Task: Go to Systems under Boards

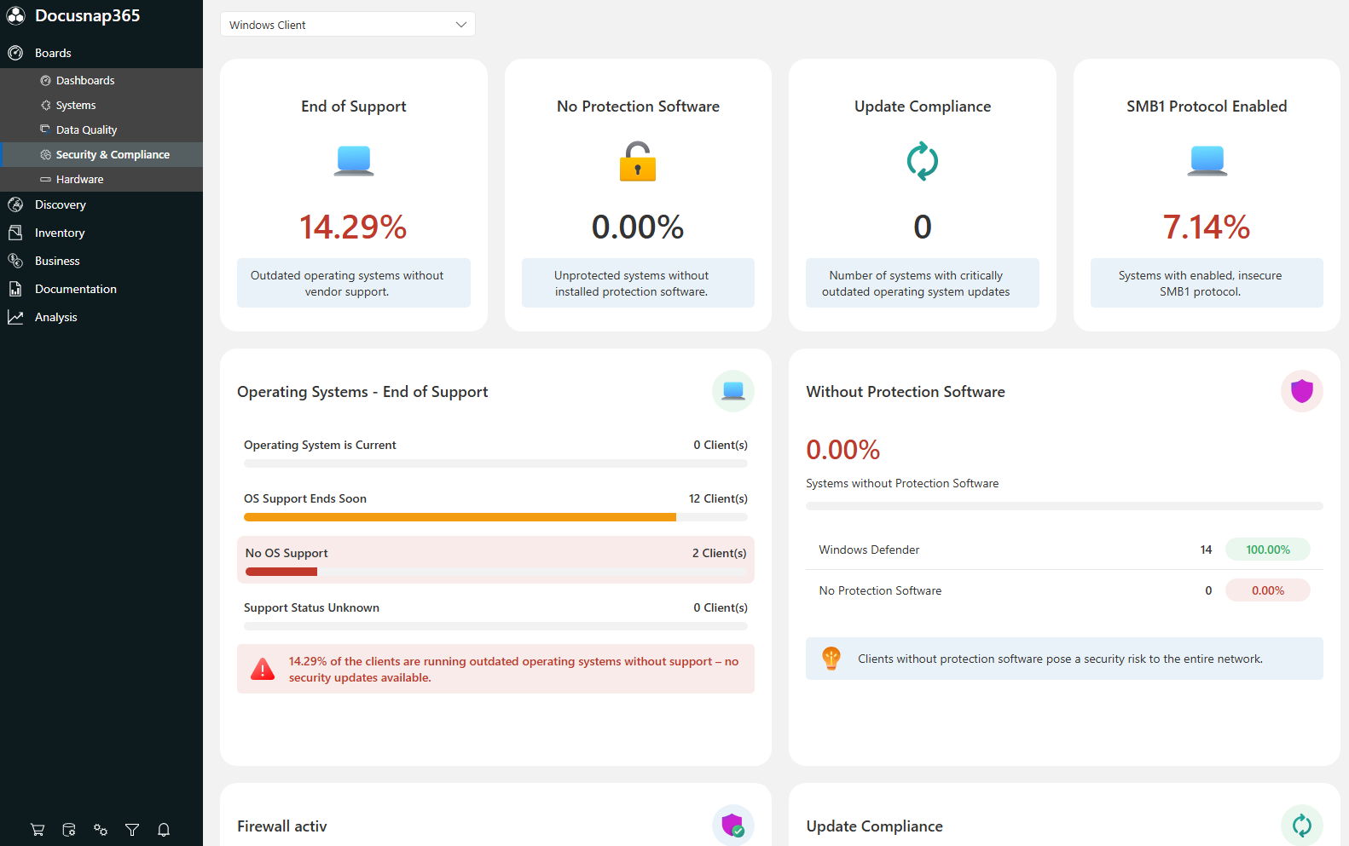Action: point(76,105)
